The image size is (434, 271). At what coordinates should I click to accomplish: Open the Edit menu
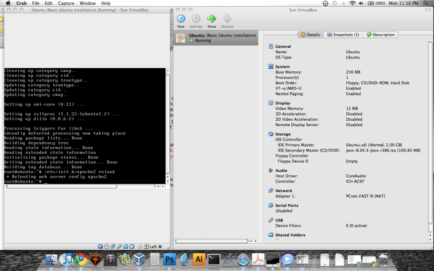click(49, 3)
